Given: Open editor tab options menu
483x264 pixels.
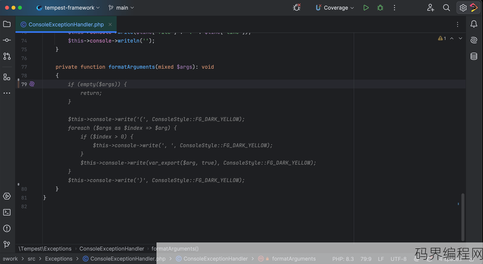Looking at the screenshot, I should pyautogui.click(x=458, y=24).
